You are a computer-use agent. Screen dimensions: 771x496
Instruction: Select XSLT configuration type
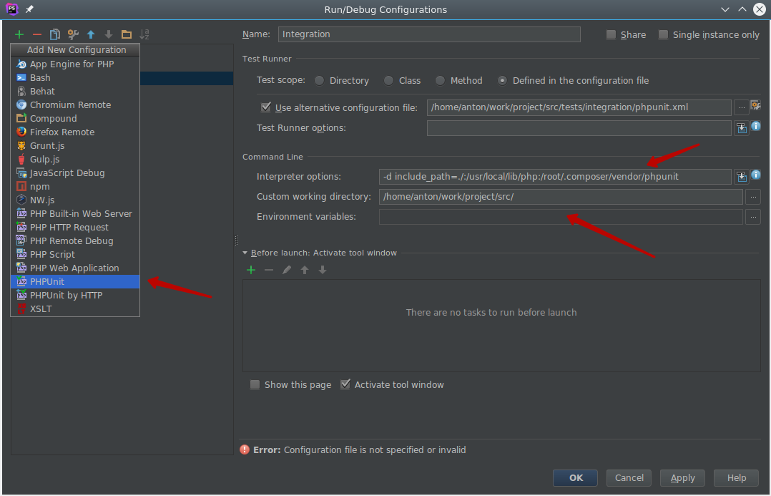75,309
